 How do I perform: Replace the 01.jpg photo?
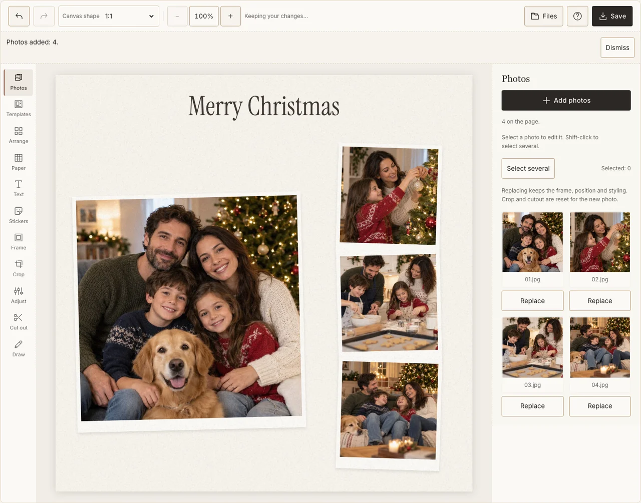pos(532,301)
